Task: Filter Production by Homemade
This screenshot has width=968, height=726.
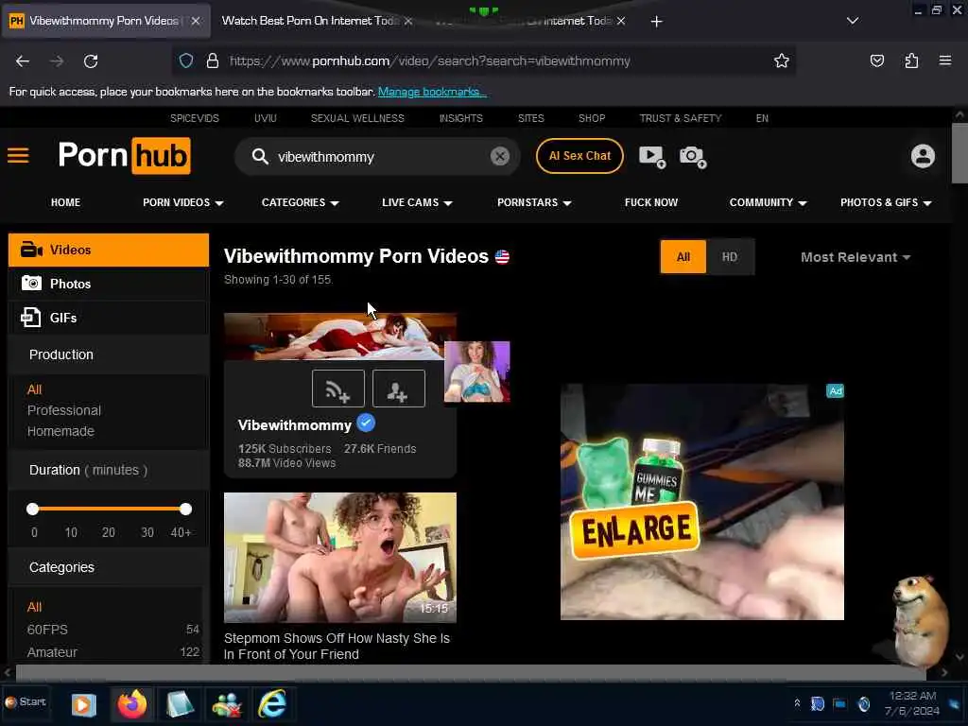Action: (x=60, y=431)
